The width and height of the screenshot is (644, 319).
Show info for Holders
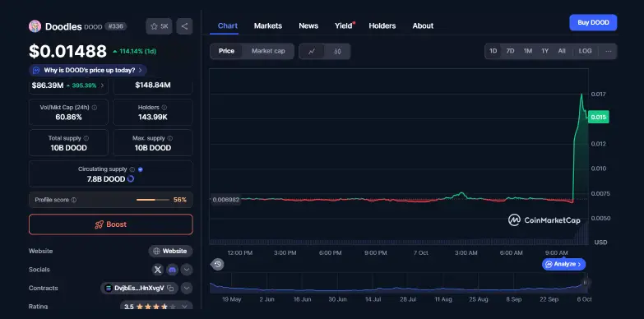pos(164,108)
